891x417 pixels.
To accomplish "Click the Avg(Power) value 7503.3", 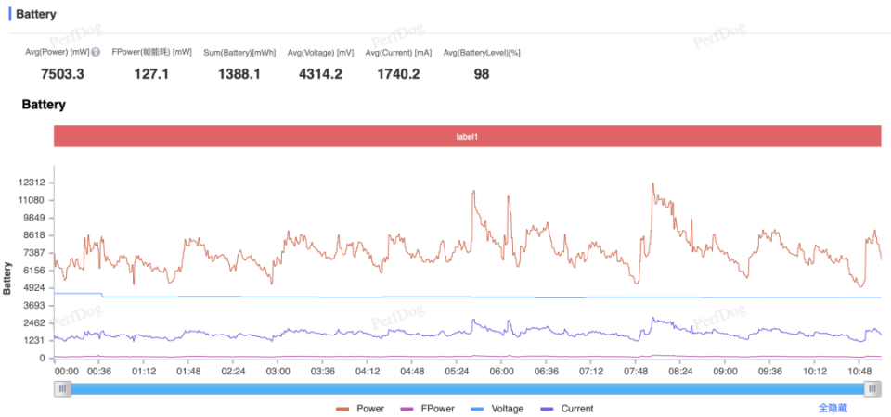I will point(62,74).
